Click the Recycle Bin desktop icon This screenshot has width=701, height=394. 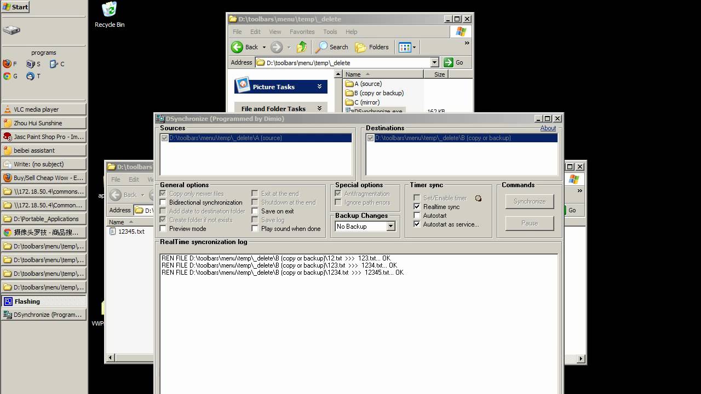(110, 15)
